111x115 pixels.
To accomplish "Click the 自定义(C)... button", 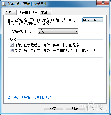I will (93, 20).
